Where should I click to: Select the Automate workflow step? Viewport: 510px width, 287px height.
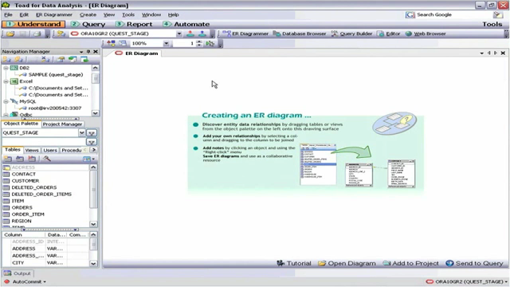(x=186, y=24)
